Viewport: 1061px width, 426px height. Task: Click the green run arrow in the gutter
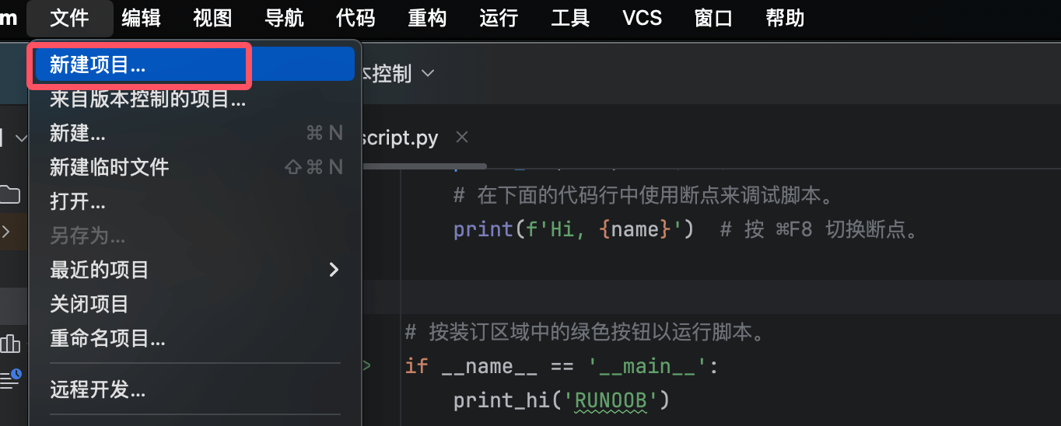tap(366, 365)
